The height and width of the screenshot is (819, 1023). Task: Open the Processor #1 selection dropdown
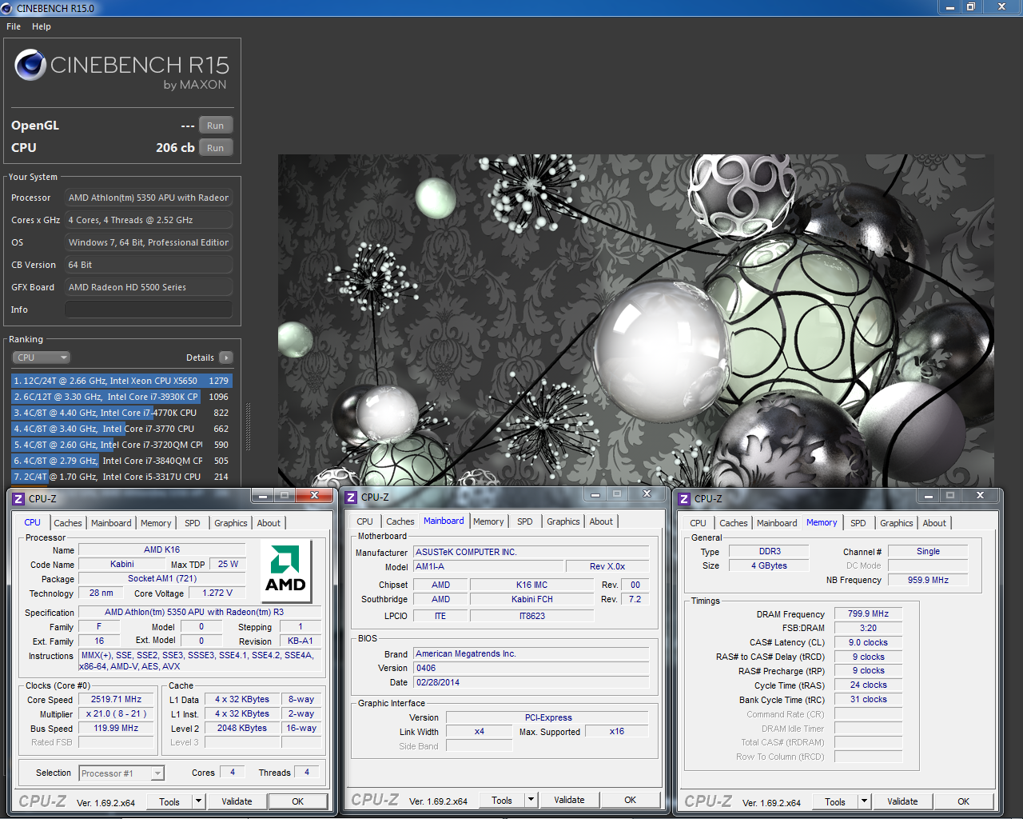click(121, 773)
